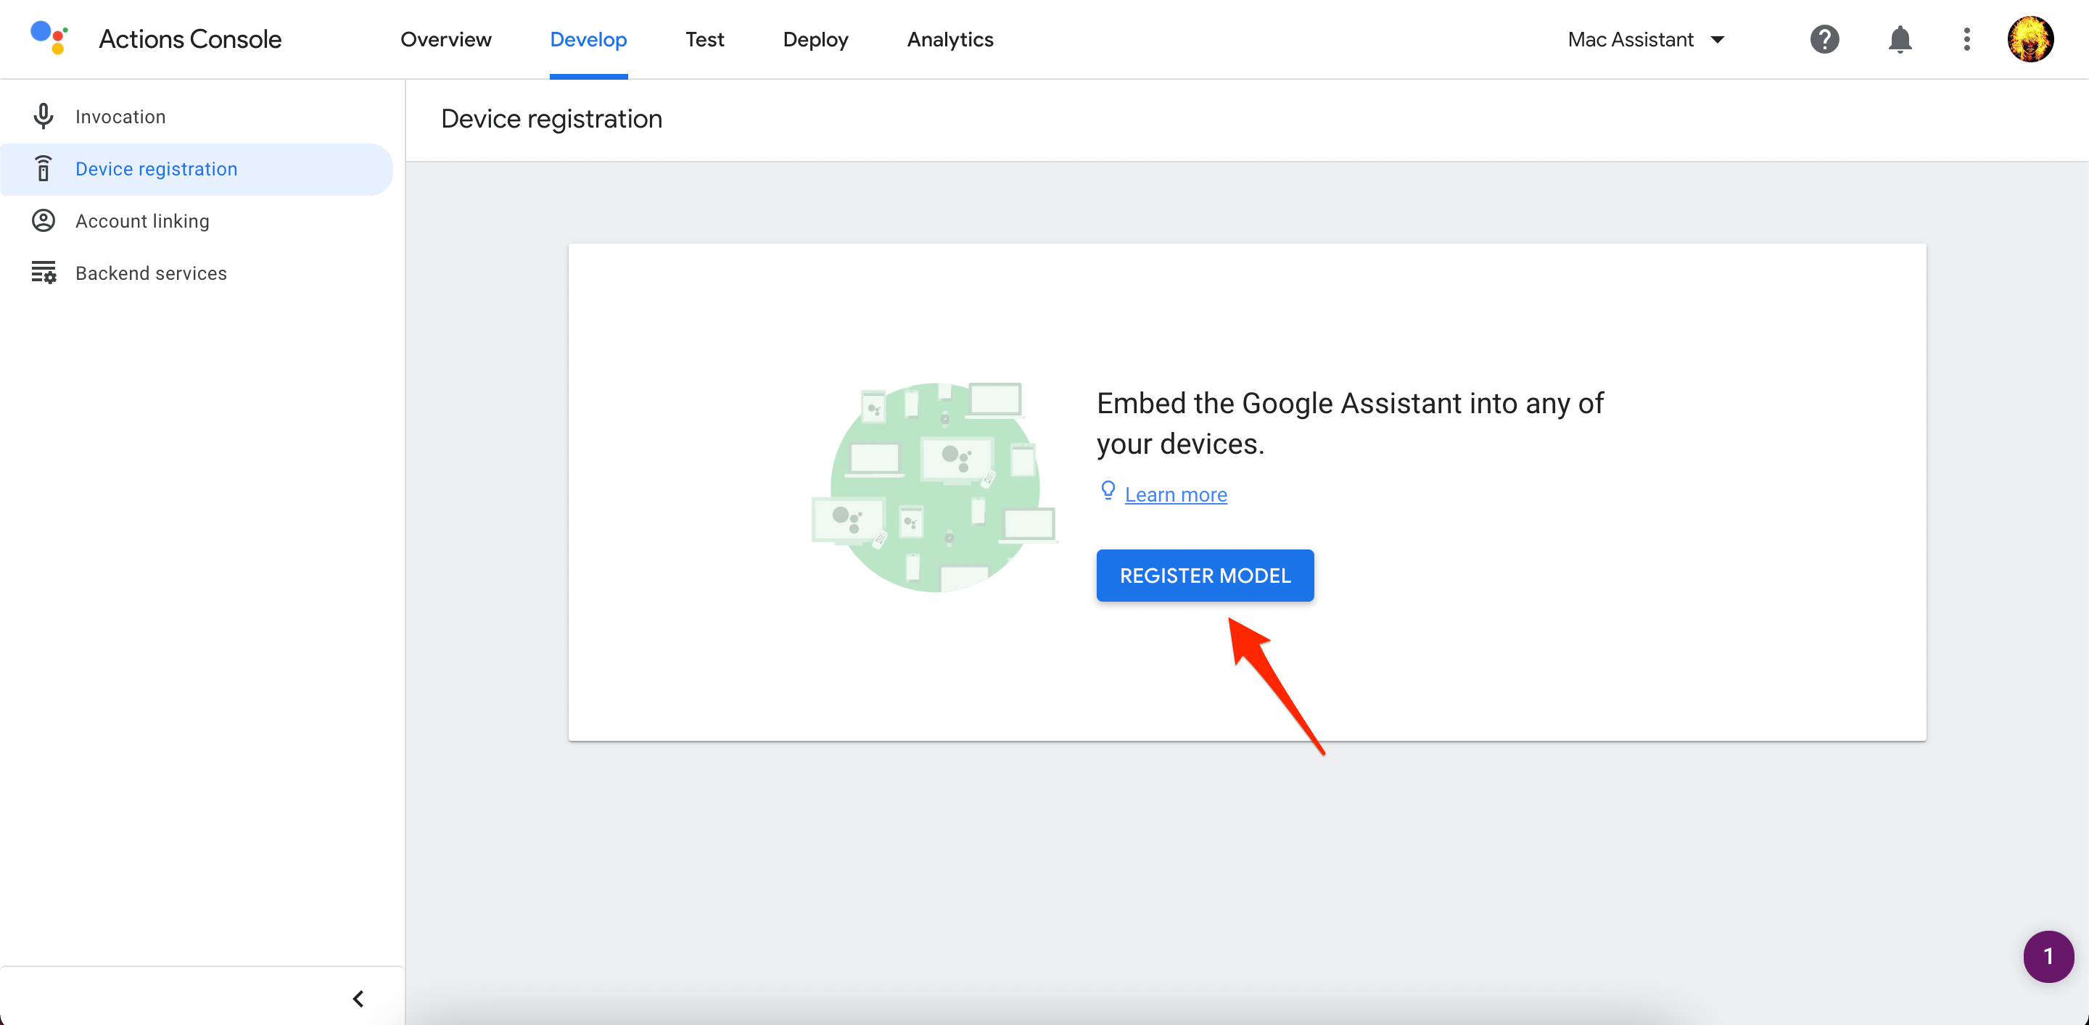Expand the Mac Assistant project dropdown

tap(1647, 39)
